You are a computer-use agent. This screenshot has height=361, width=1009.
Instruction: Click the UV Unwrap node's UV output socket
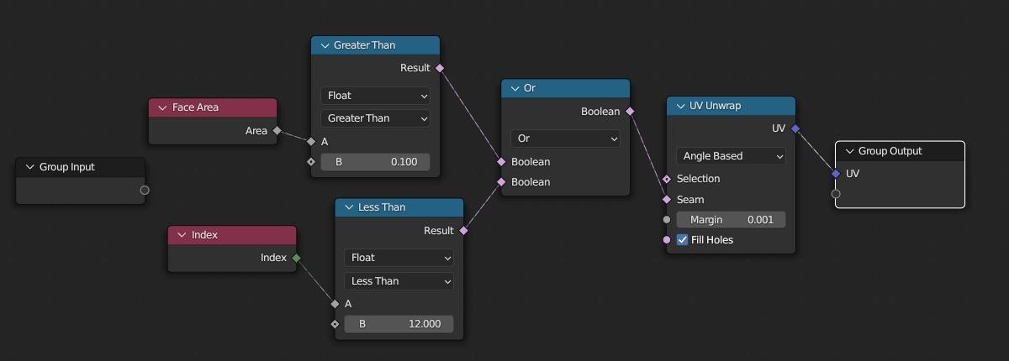(795, 128)
